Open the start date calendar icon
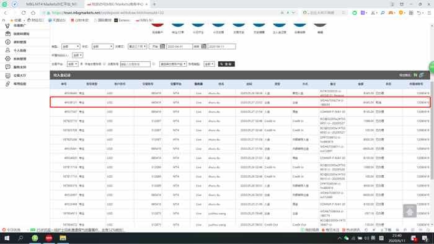 pyautogui.click(x=162, y=46)
